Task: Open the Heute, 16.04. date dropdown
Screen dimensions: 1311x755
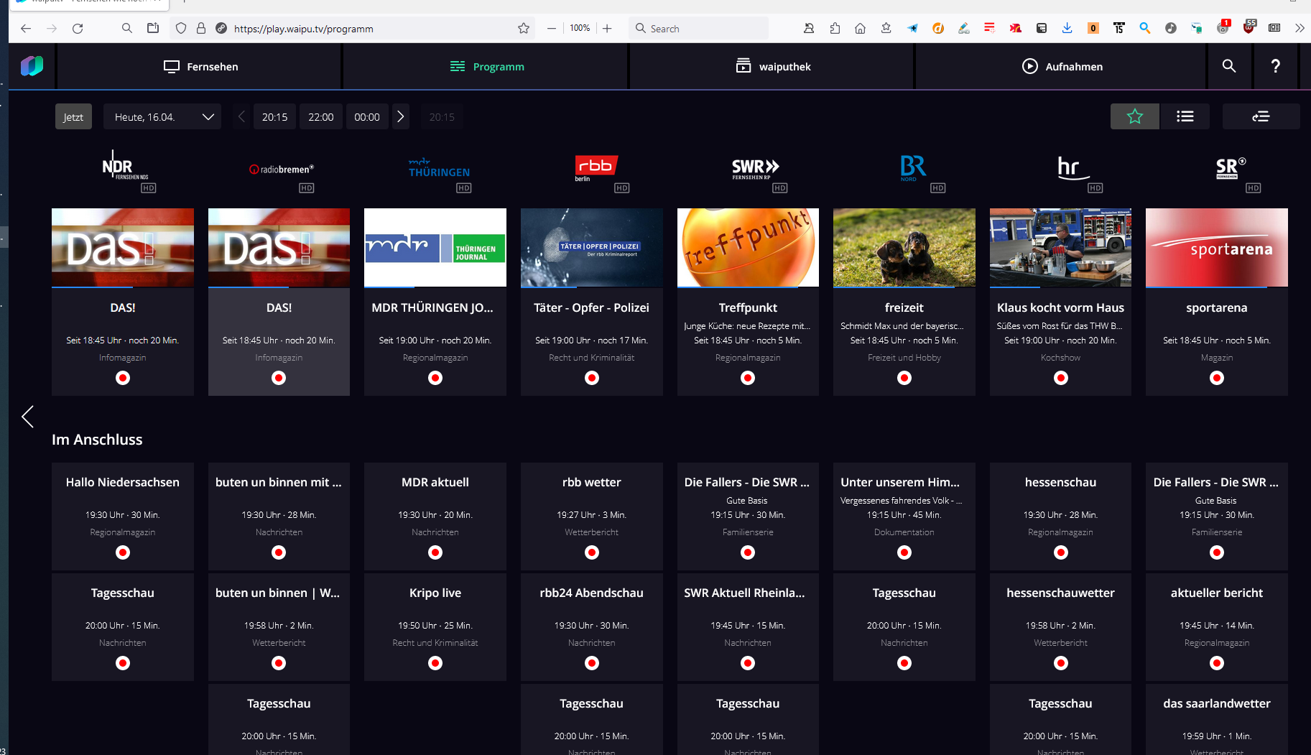Action: click(162, 116)
